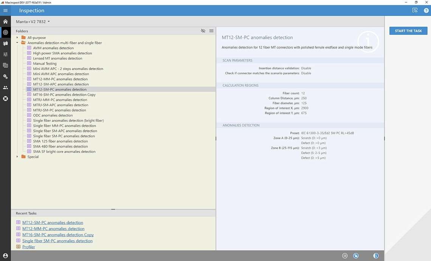Open the Profiler recent task link

point(29,247)
